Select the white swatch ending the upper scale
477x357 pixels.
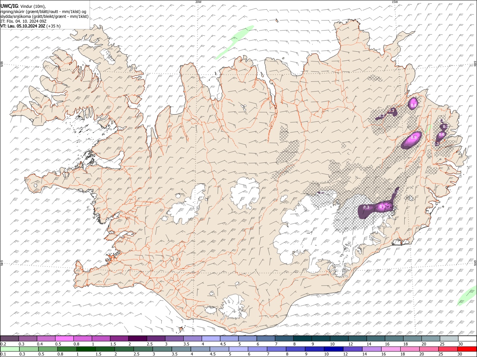(467, 339)
